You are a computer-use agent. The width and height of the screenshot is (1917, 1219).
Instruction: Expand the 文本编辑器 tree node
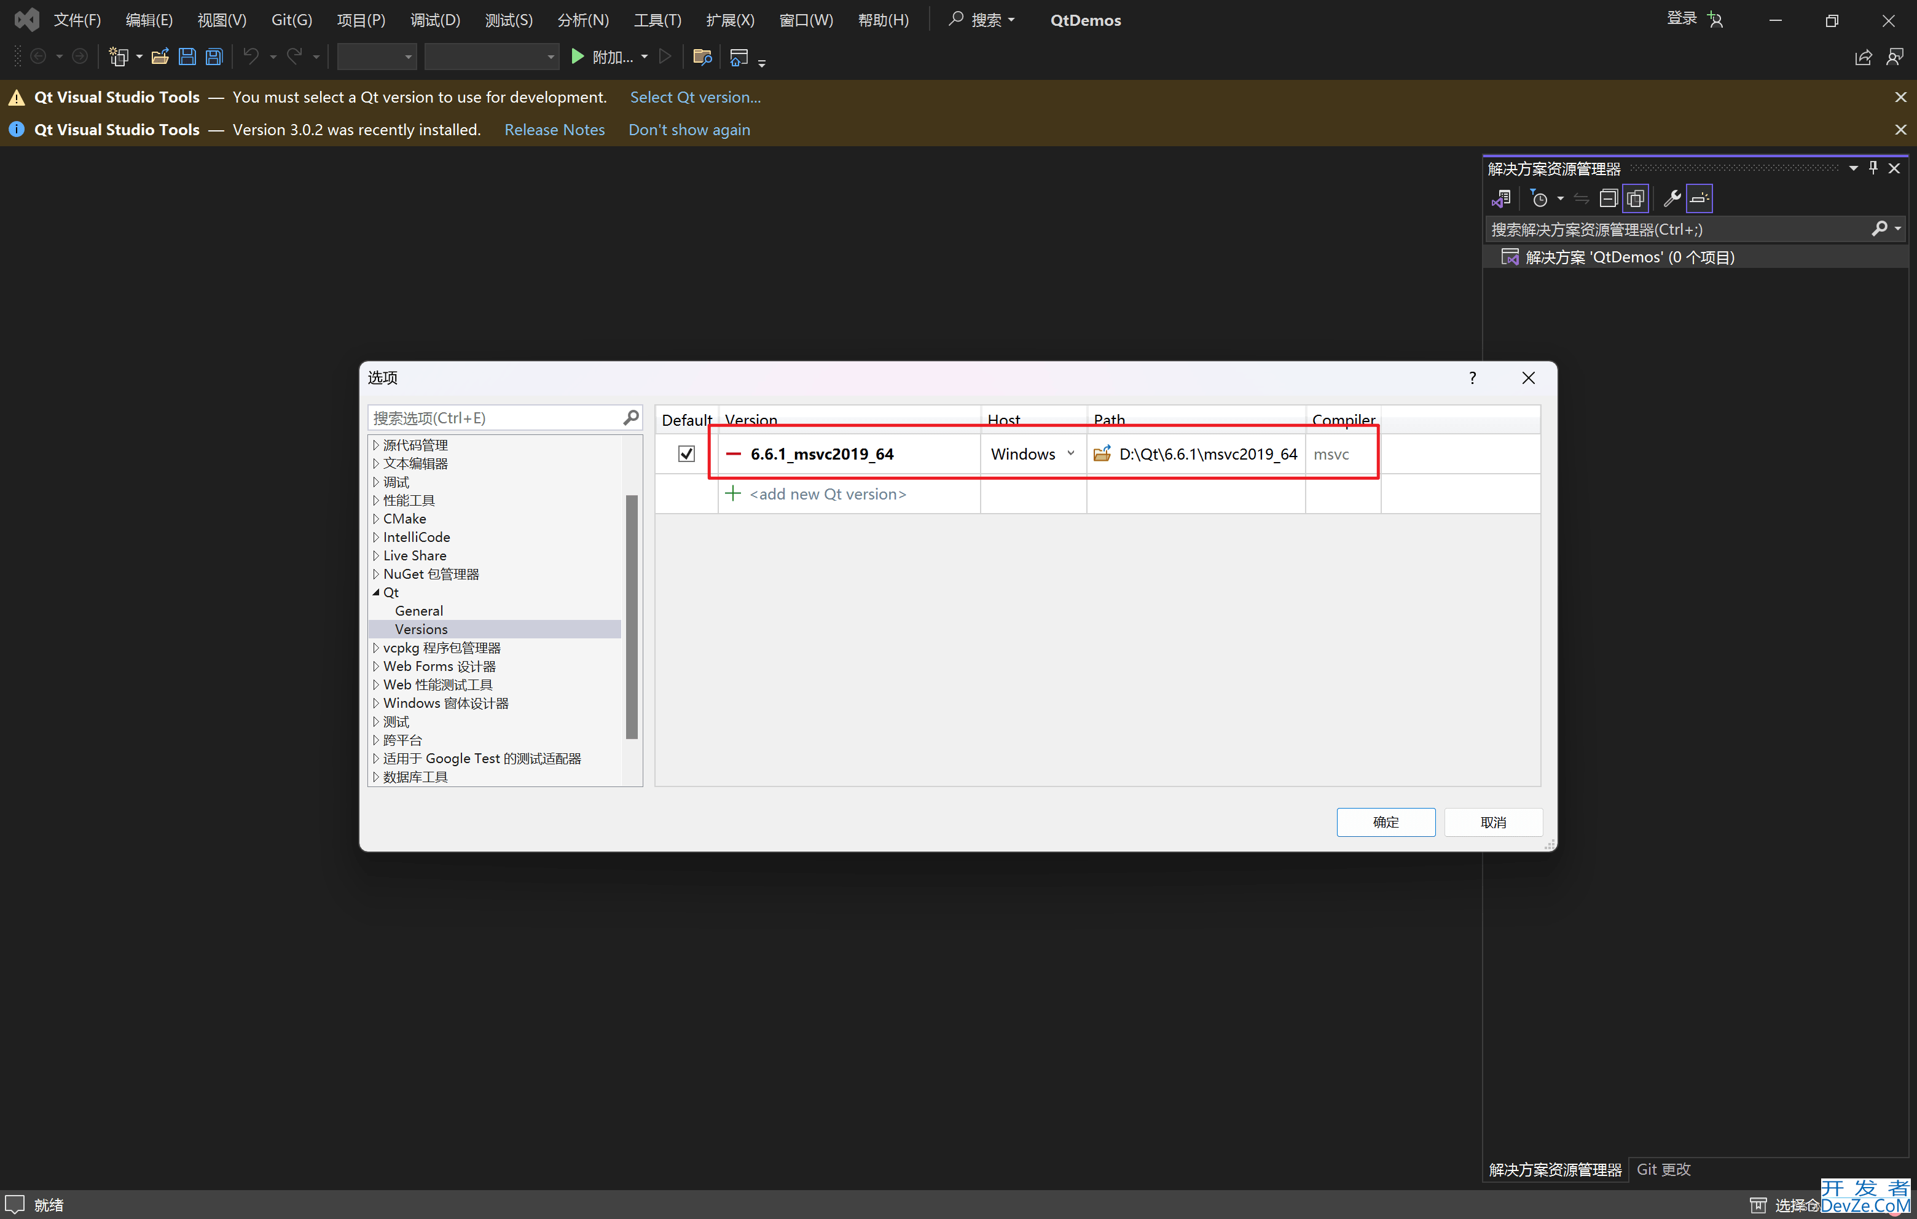coord(376,463)
